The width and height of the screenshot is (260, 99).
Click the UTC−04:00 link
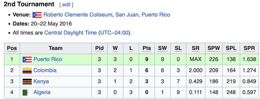click(114, 33)
